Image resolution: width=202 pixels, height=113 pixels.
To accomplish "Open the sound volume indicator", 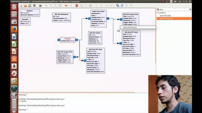I will 180,2.
